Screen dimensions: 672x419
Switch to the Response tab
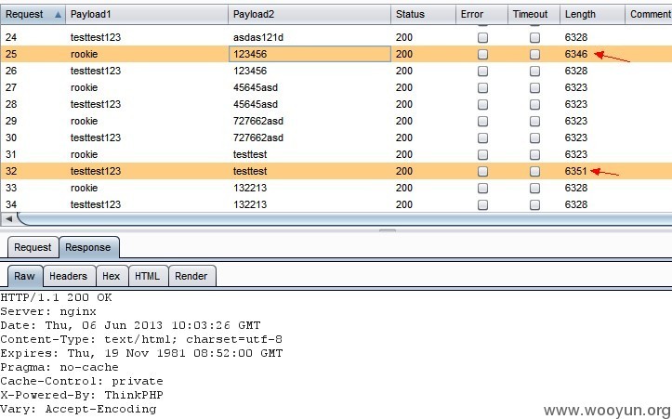(x=88, y=247)
